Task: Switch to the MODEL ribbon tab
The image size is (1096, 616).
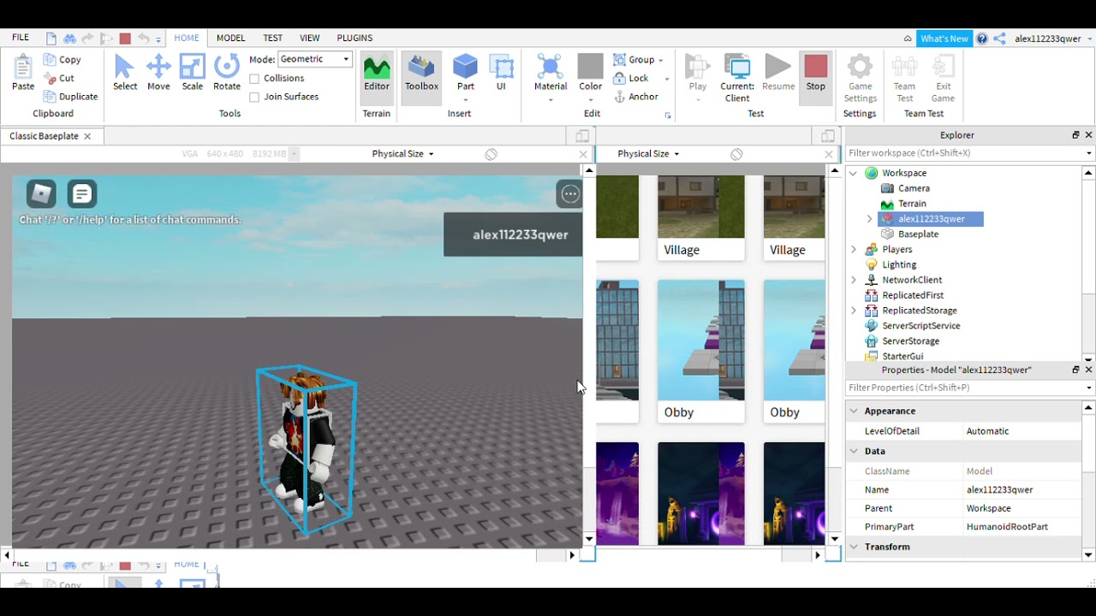Action: click(231, 38)
